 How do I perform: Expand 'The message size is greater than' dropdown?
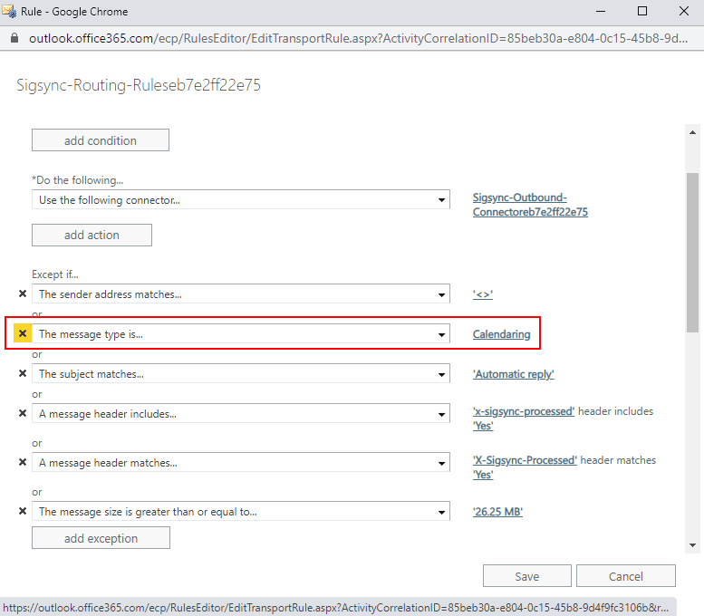point(441,512)
